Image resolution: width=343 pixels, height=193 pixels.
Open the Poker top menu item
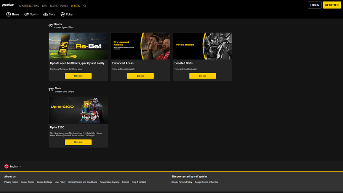pyautogui.click(x=64, y=6)
